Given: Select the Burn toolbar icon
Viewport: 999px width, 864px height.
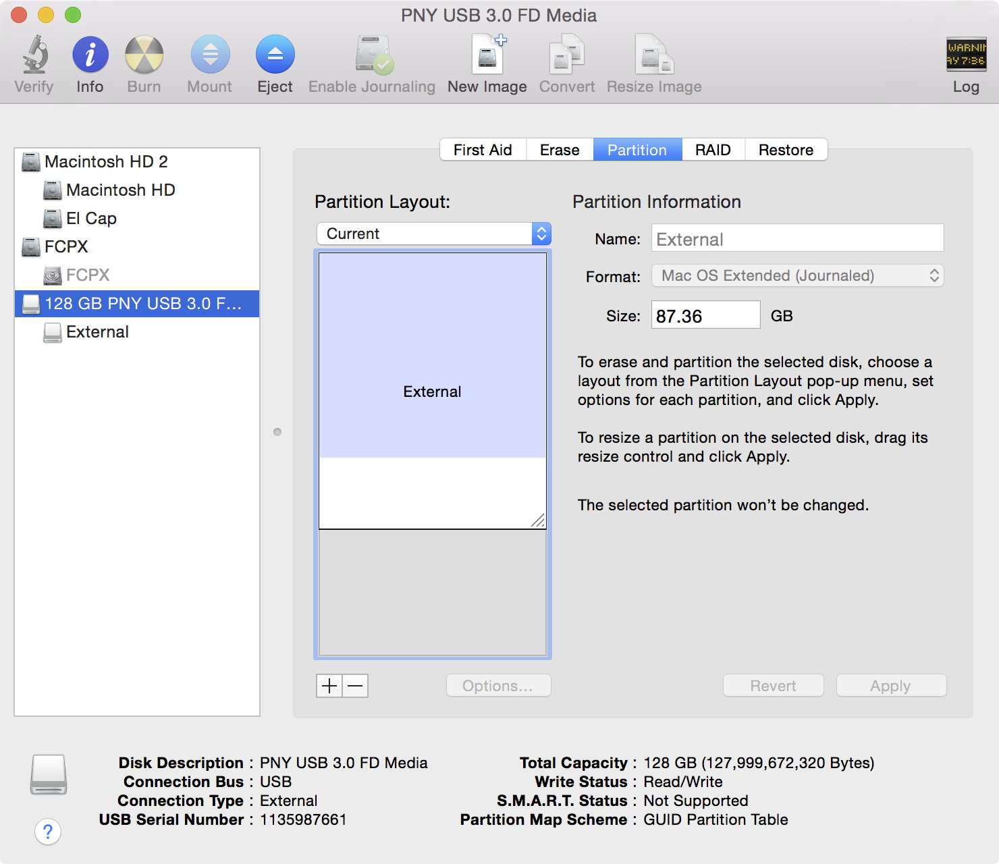Looking at the screenshot, I should click(143, 61).
